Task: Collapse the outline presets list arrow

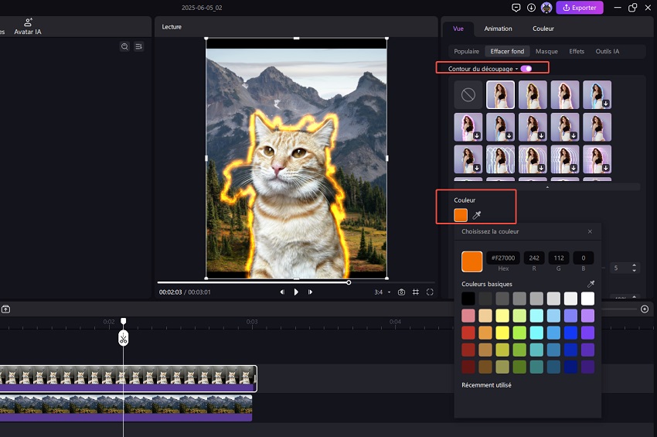Action: (547, 187)
